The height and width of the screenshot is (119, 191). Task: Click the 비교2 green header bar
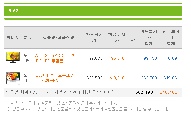tap(93, 11)
